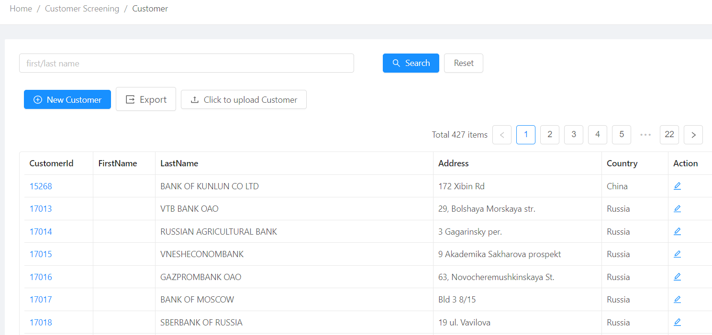This screenshot has height=335, width=712.
Task: Navigate to Customer Screening breadcrumb
Action: [x=82, y=9]
